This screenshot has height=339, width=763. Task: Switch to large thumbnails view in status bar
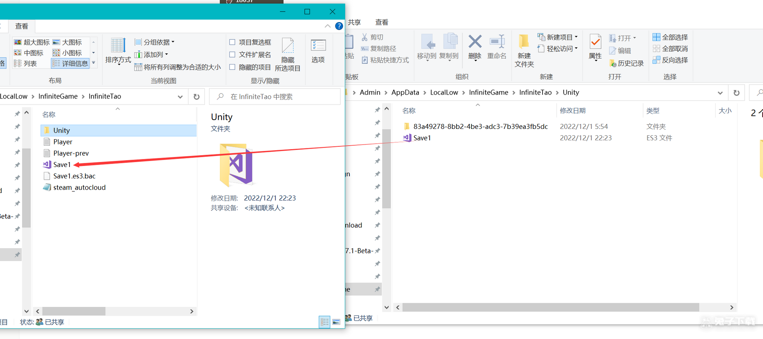(x=336, y=322)
